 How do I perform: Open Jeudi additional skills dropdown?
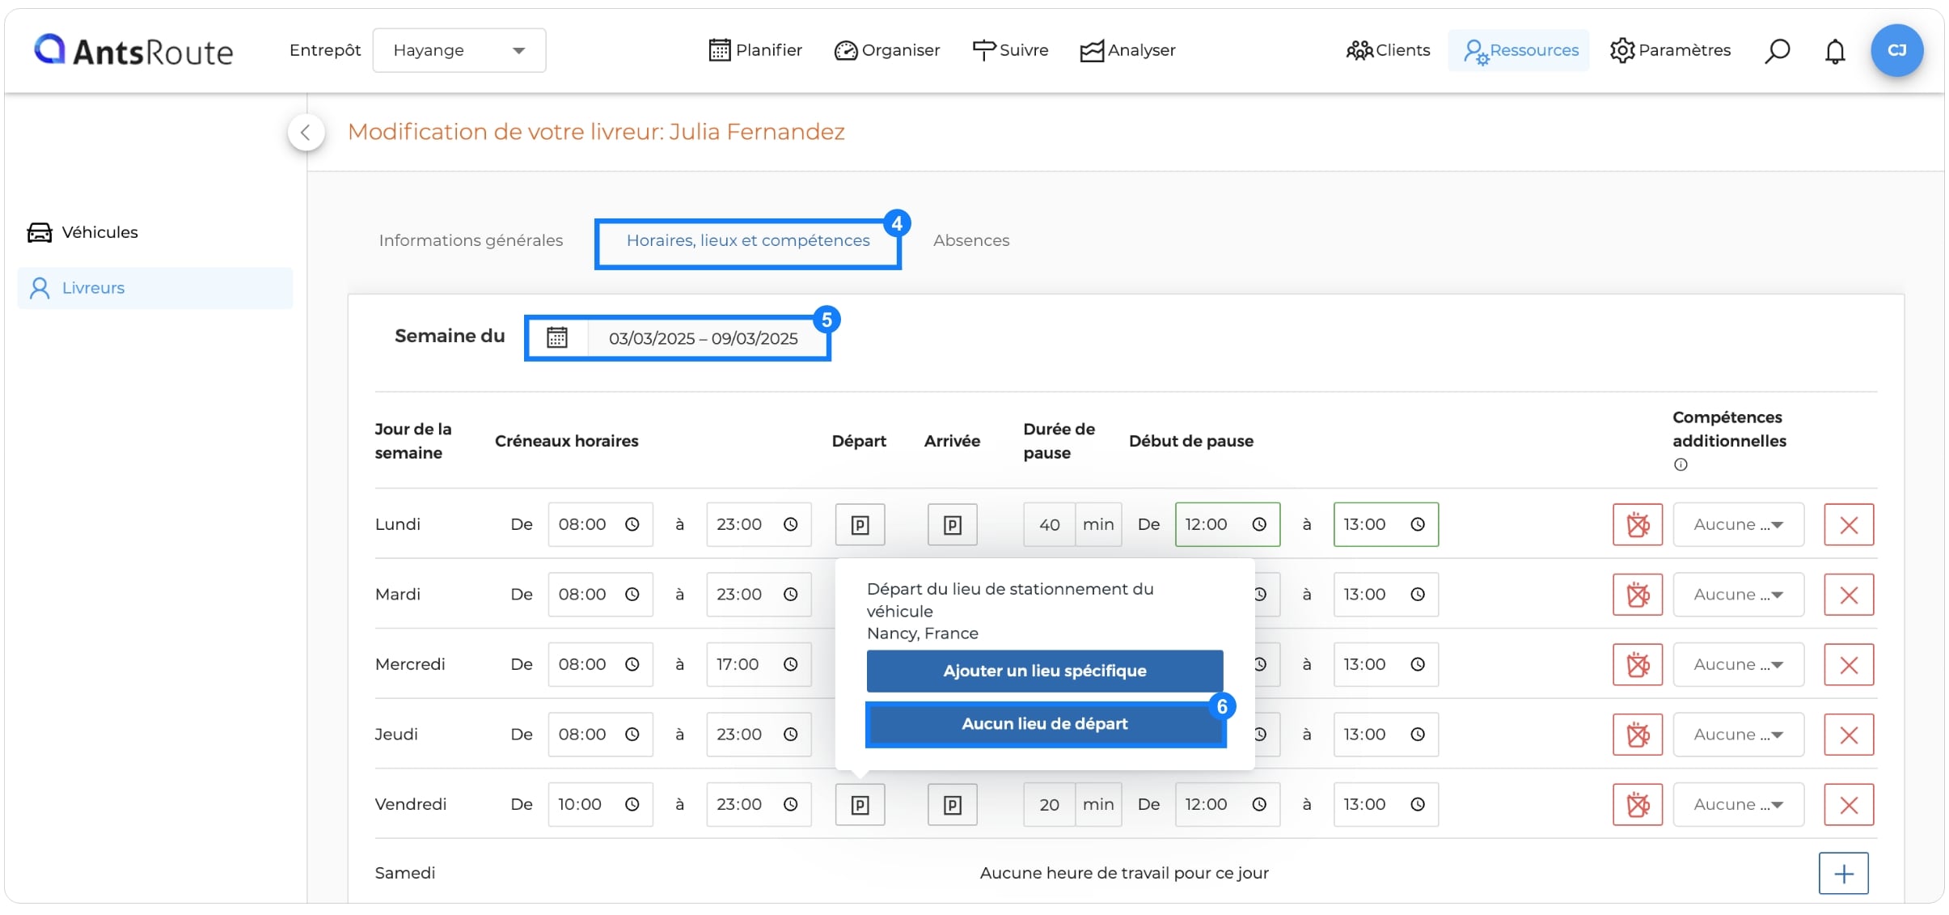[x=1738, y=735]
